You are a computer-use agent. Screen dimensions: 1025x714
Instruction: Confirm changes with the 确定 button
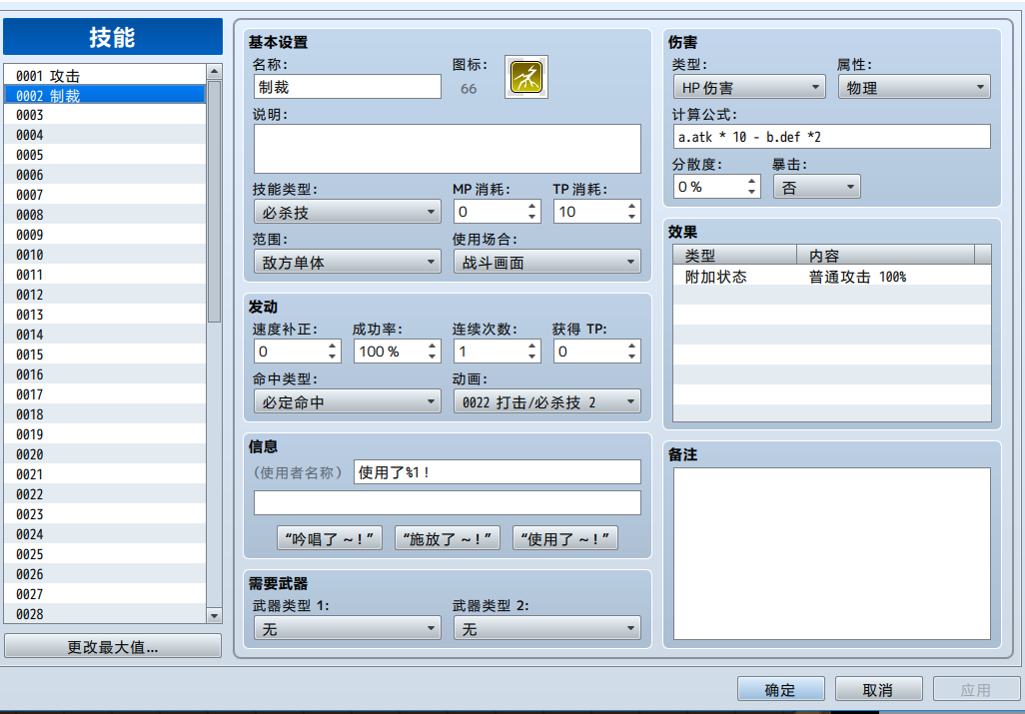(780, 689)
